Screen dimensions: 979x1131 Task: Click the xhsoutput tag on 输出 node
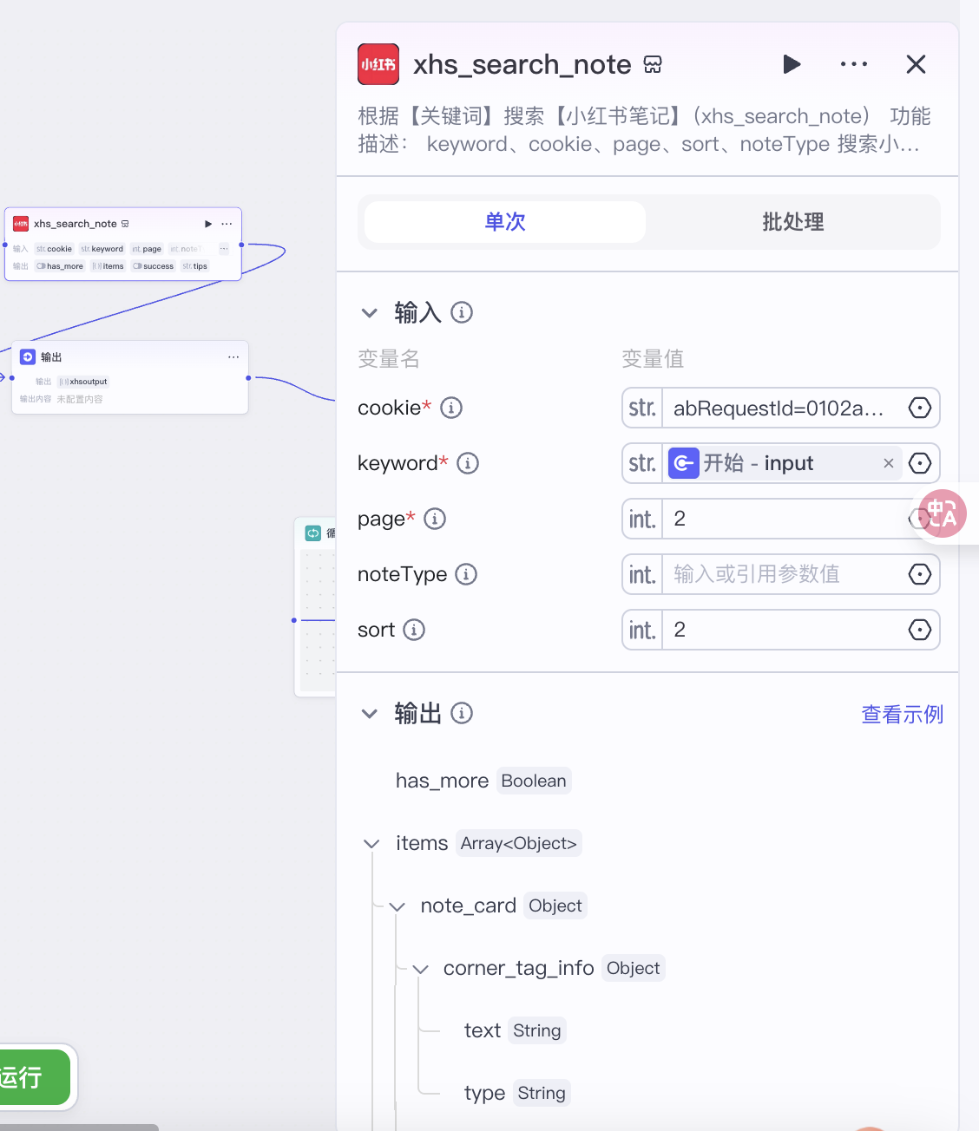[83, 382]
